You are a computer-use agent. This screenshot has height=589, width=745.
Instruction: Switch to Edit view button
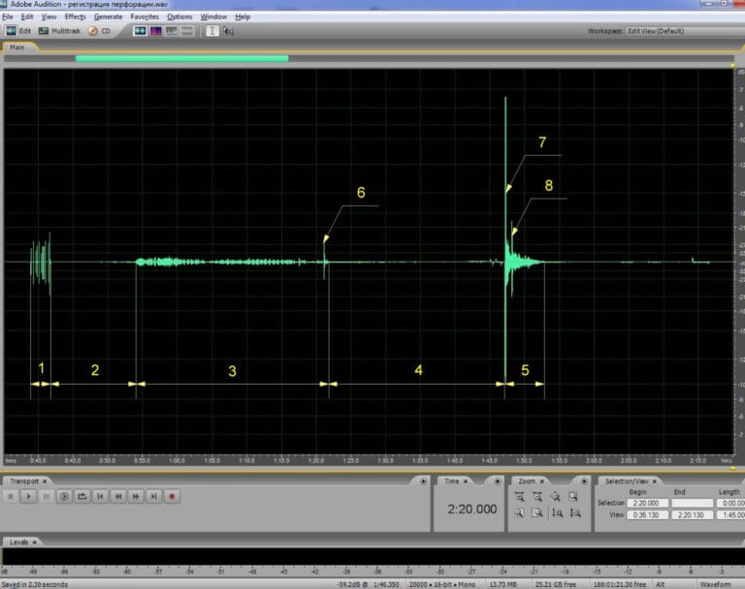click(x=18, y=31)
